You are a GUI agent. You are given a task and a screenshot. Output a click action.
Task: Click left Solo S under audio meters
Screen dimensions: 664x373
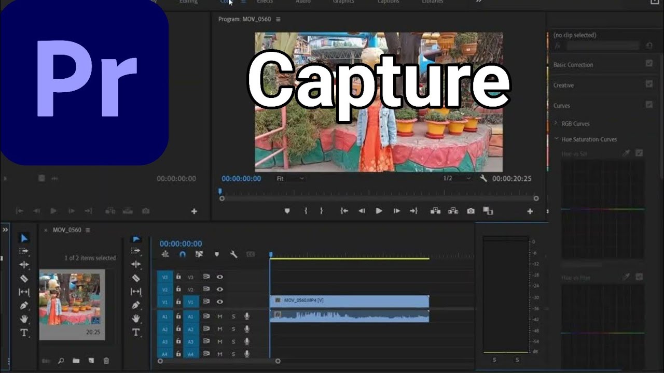coord(494,360)
